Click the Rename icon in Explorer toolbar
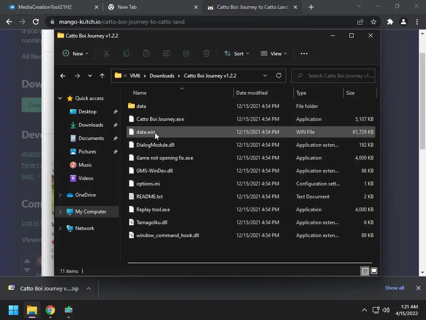 [166, 54]
